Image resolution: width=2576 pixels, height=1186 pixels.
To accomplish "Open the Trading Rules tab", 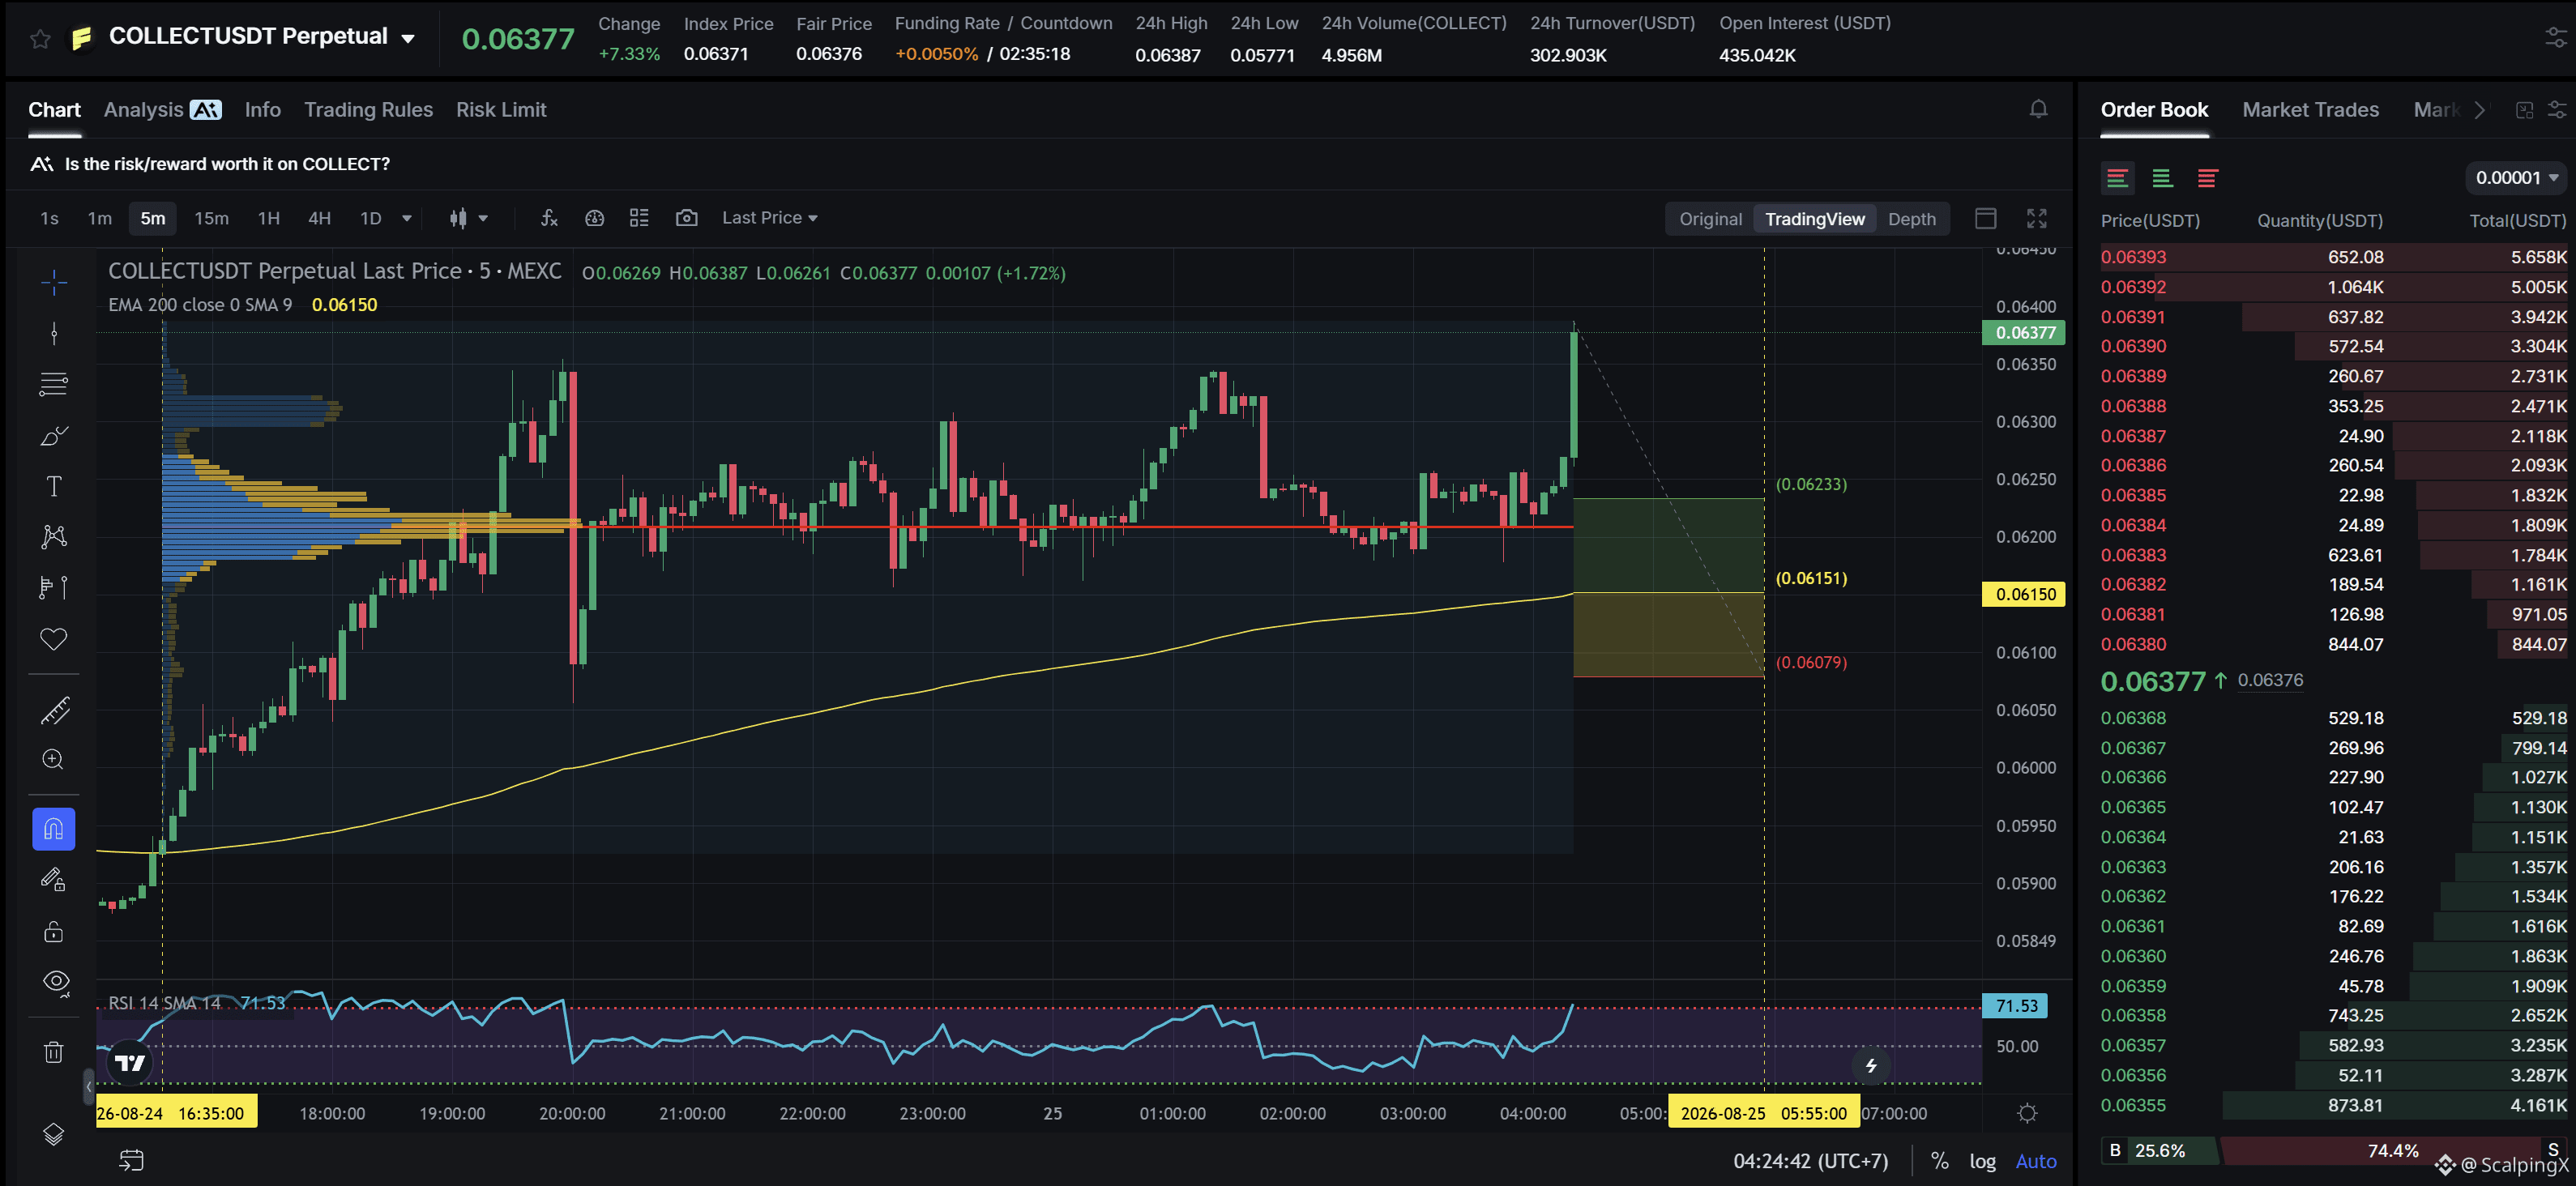I will [368, 110].
